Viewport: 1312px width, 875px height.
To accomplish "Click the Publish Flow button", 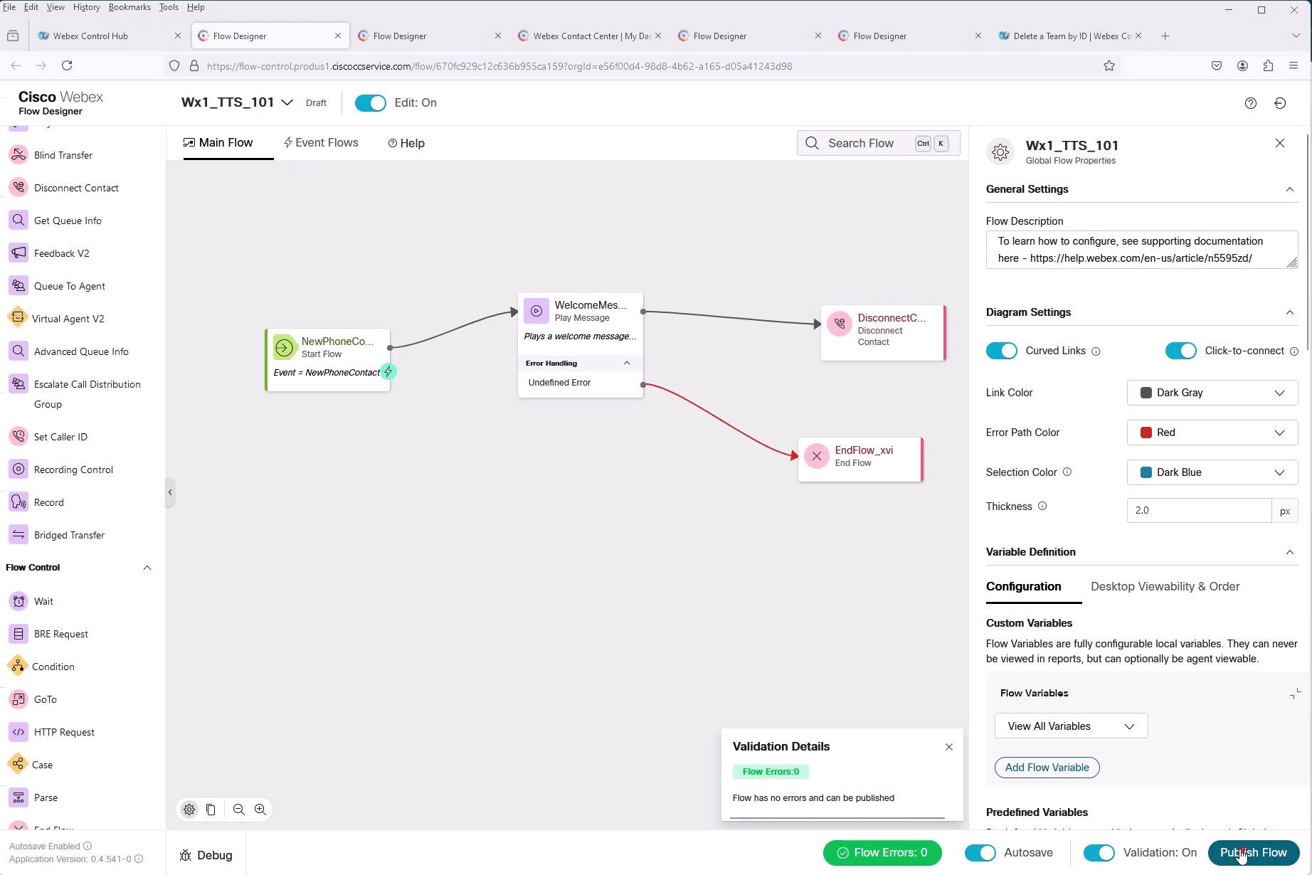I will click(1253, 853).
